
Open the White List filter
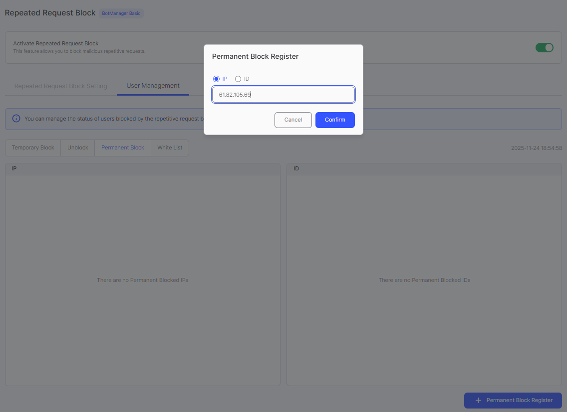(170, 147)
